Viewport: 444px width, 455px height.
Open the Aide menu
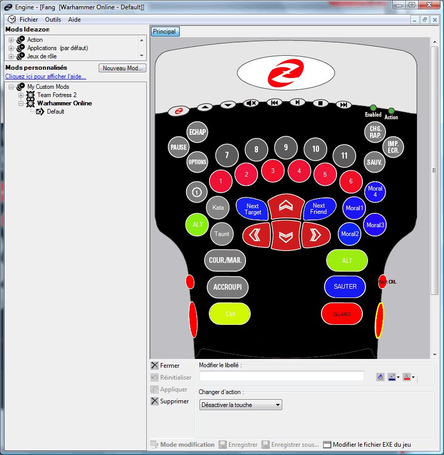coord(74,20)
